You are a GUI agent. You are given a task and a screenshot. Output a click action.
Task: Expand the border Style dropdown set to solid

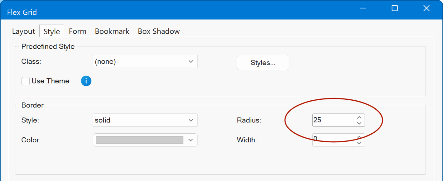point(145,121)
